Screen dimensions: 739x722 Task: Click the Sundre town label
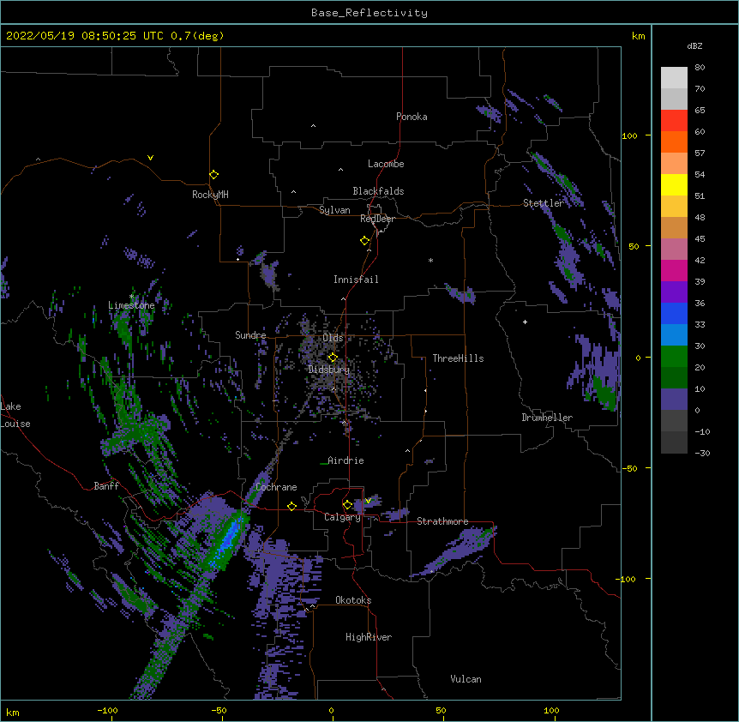pyautogui.click(x=250, y=335)
